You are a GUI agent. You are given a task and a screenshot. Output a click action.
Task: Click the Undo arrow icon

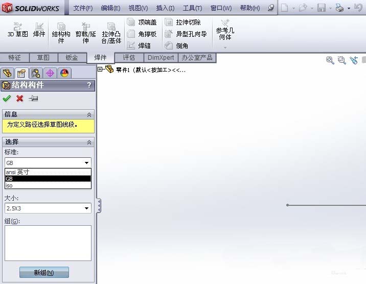pyautogui.click(x=358, y=8)
